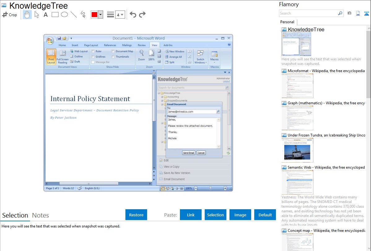Open the Under Frozen Tundra snapshot title
Viewport: 371px width, 251px height.
point(326,135)
